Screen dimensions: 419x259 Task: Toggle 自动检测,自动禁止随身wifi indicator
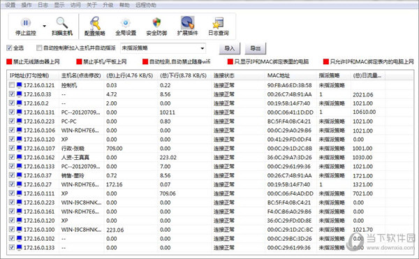(145, 62)
